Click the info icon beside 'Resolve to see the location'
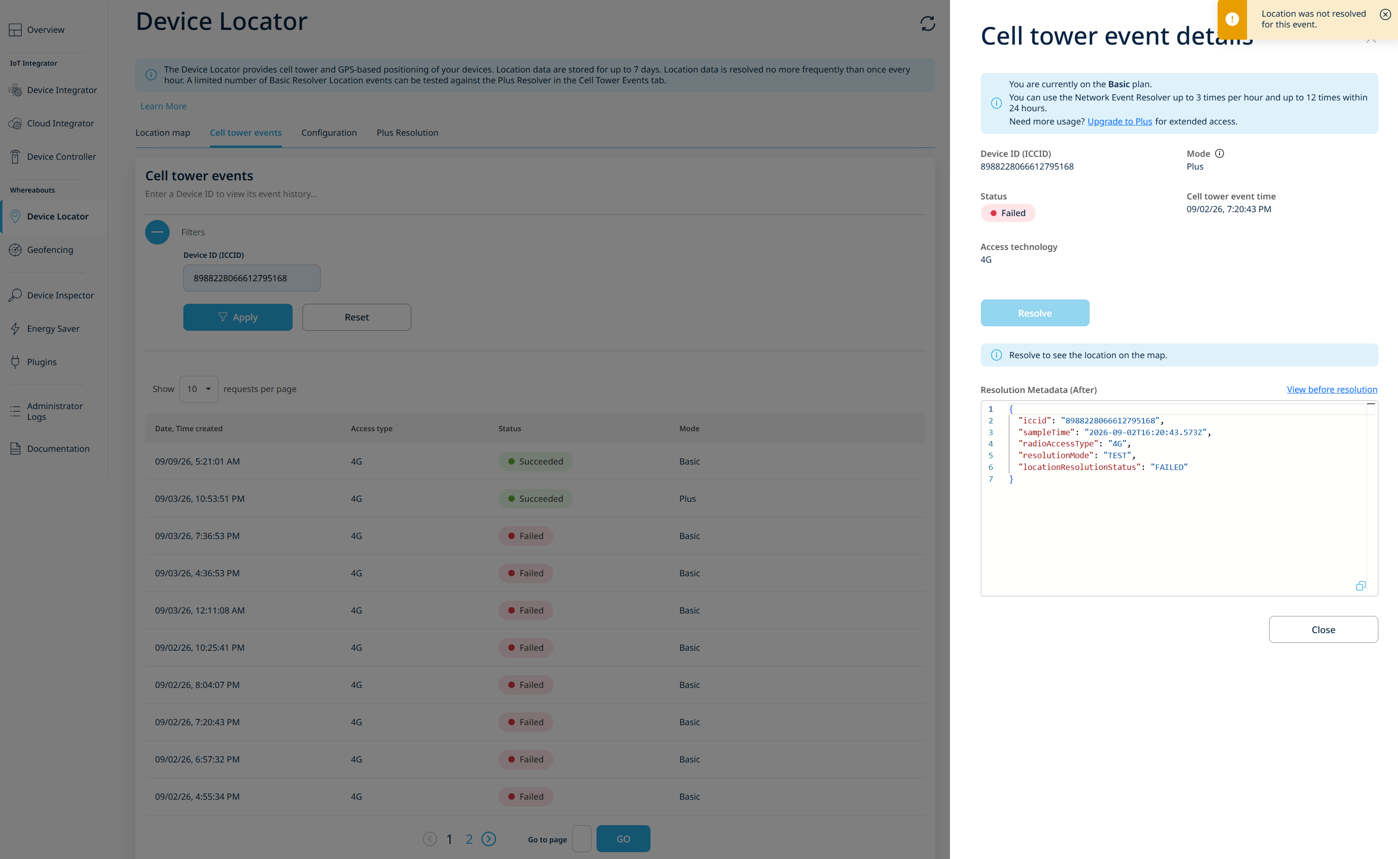Screen dimensions: 1398x859 click(996, 355)
